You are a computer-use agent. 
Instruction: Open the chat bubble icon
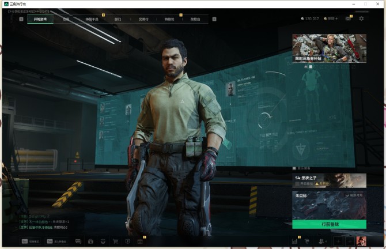coord(78,242)
